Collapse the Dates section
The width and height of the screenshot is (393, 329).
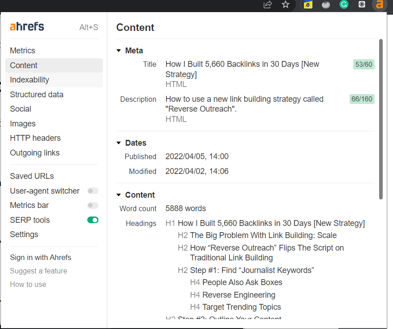point(119,143)
